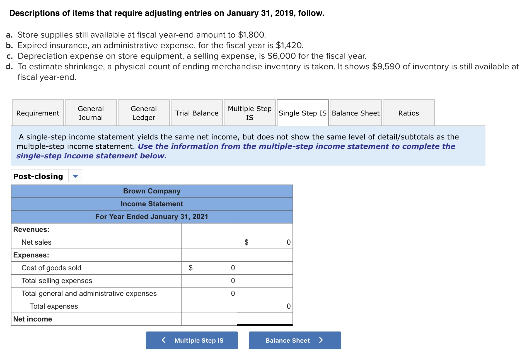Select the Total selling expenses amount cell
The height and width of the screenshot is (361, 522).
coord(209,281)
